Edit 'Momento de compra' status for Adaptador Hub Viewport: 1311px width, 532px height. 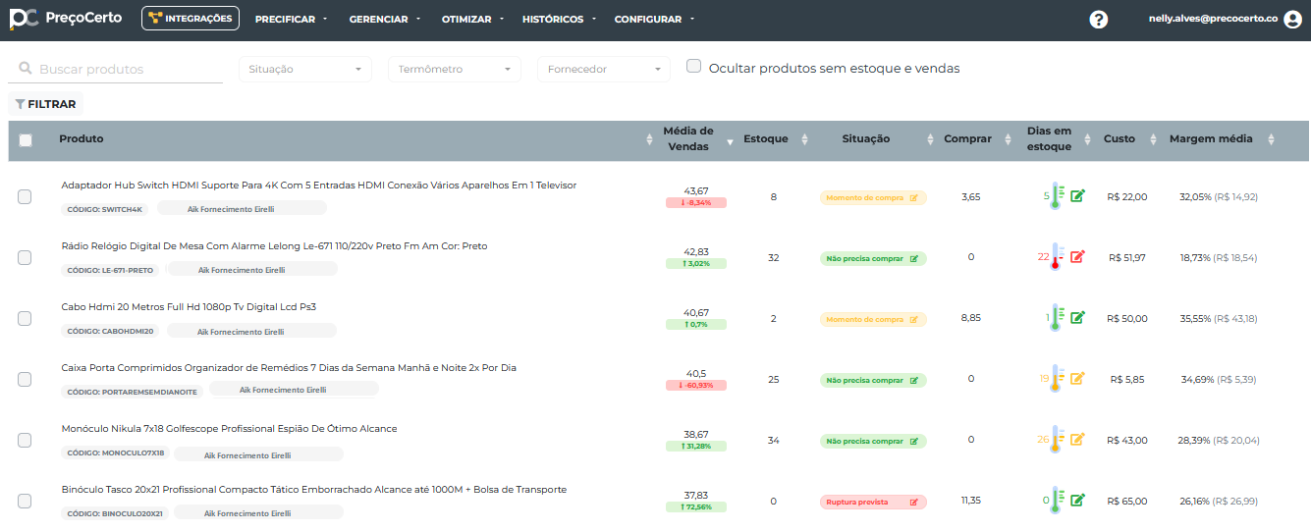(x=914, y=197)
